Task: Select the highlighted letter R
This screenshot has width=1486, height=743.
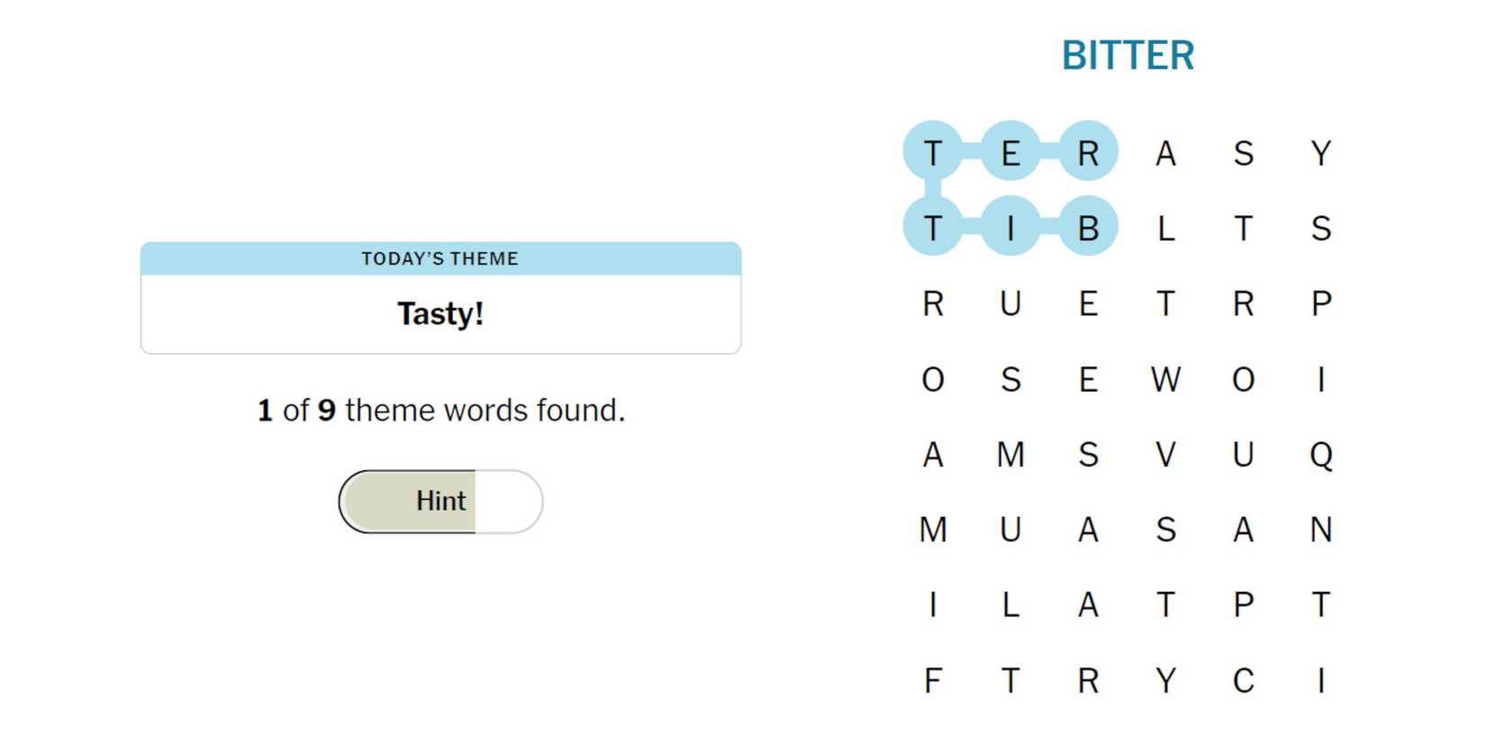Action: (x=1088, y=153)
